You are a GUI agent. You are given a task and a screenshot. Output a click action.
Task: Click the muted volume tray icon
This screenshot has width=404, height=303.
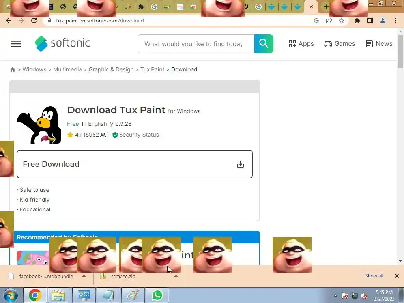click(x=364, y=296)
